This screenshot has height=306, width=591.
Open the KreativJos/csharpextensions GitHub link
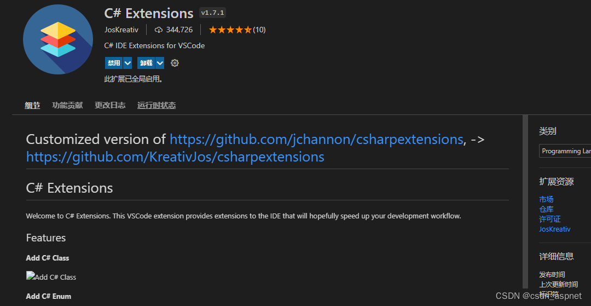click(175, 157)
